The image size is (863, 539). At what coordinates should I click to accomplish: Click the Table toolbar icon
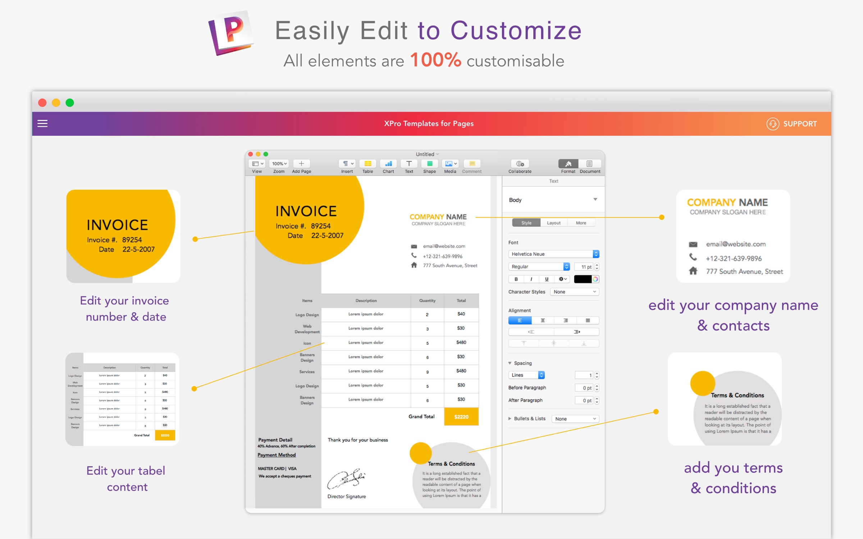tap(367, 164)
